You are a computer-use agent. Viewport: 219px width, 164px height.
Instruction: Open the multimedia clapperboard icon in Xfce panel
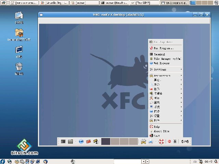(x=96, y=141)
